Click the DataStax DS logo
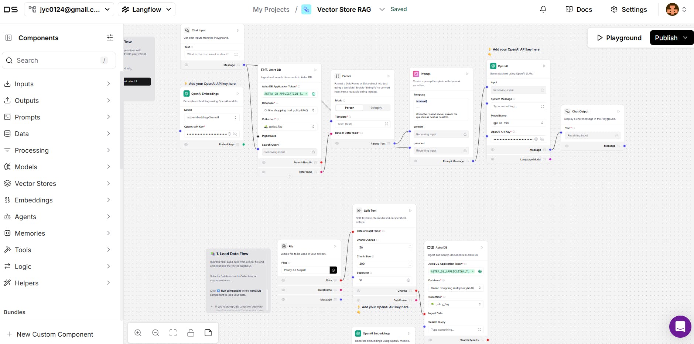694x344 pixels. (11, 9)
